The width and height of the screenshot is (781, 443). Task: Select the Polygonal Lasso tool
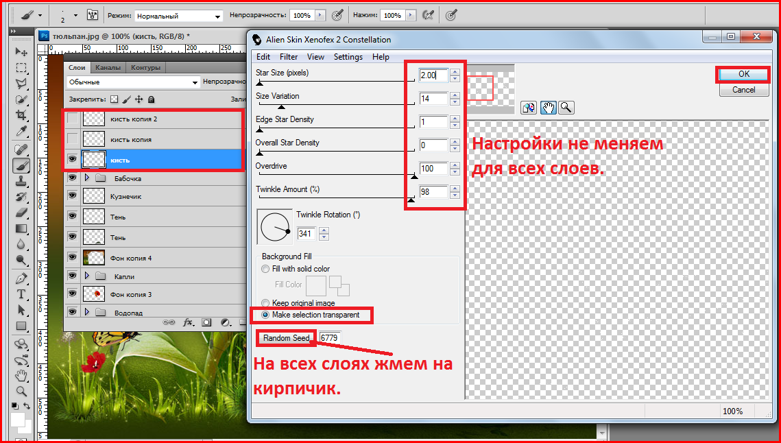click(21, 84)
